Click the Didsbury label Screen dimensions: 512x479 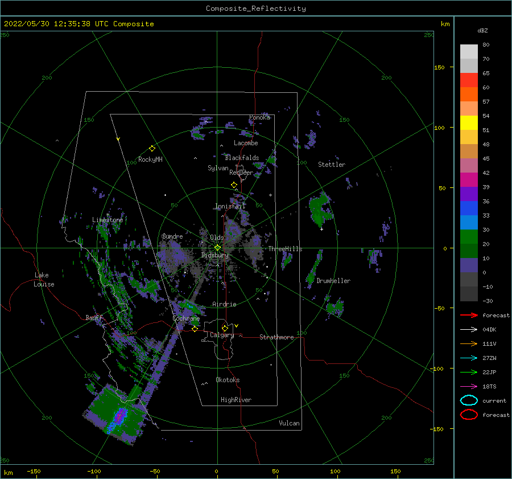pyautogui.click(x=215, y=255)
